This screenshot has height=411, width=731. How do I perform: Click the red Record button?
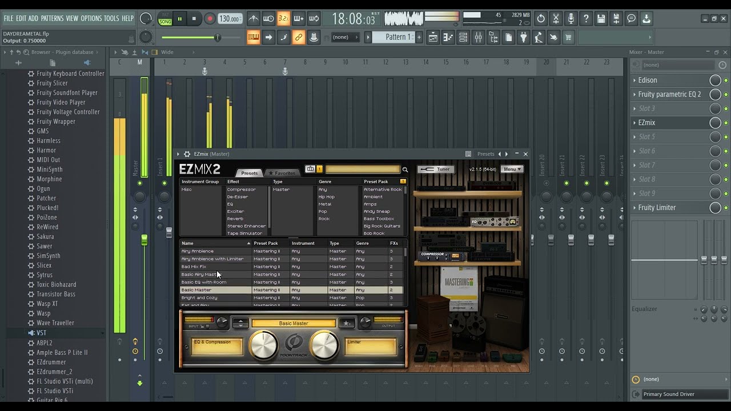coord(210,19)
